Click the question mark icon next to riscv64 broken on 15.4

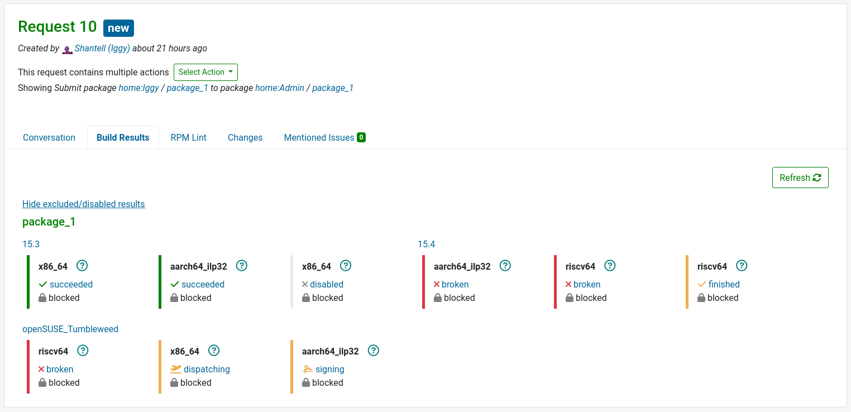tap(610, 266)
